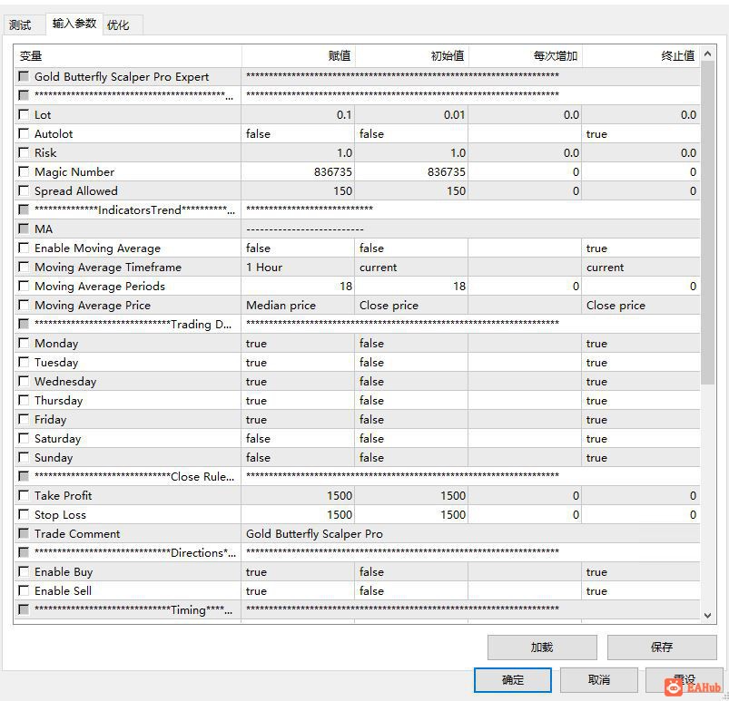Confirm with the 确定 button

click(x=513, y=680)
